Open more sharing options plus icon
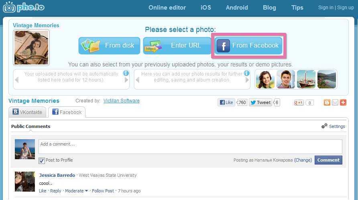This screenshot has height=200, width=358. click(x=343, y=102)
